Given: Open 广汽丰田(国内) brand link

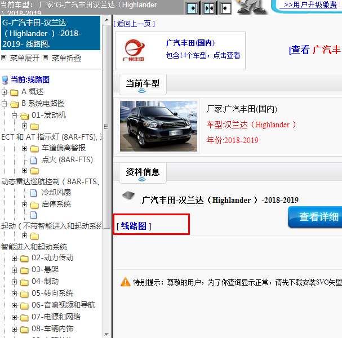Looking at the screenshot, I should pyautogui.click(x=190, y=43).
